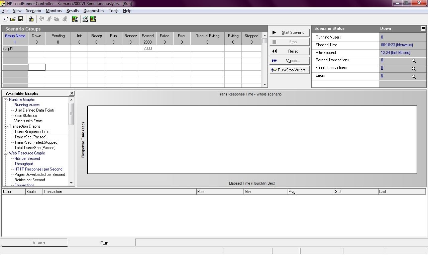Select Total Trans/Sec (Passed) graph

35,148
